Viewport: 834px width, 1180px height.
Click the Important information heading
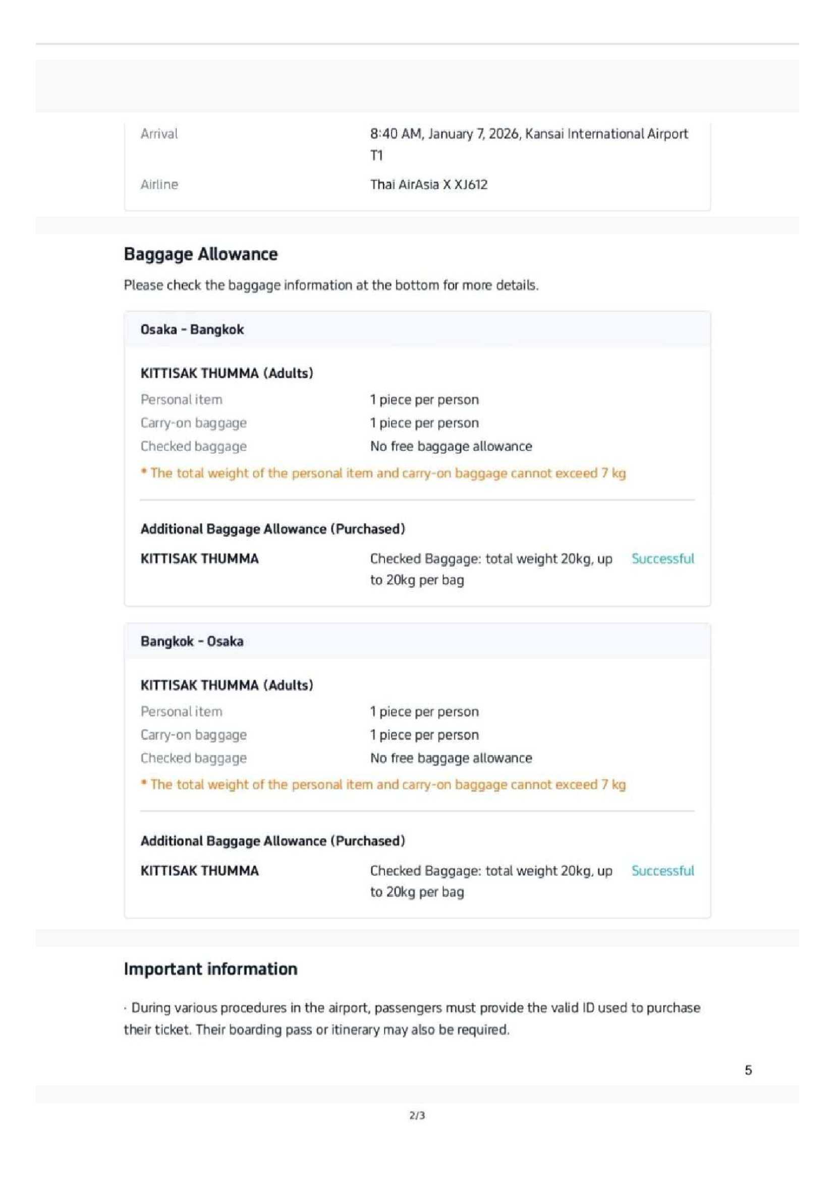pos(210,969)
